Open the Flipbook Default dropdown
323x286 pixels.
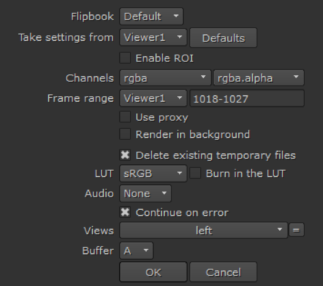point(151,16)
